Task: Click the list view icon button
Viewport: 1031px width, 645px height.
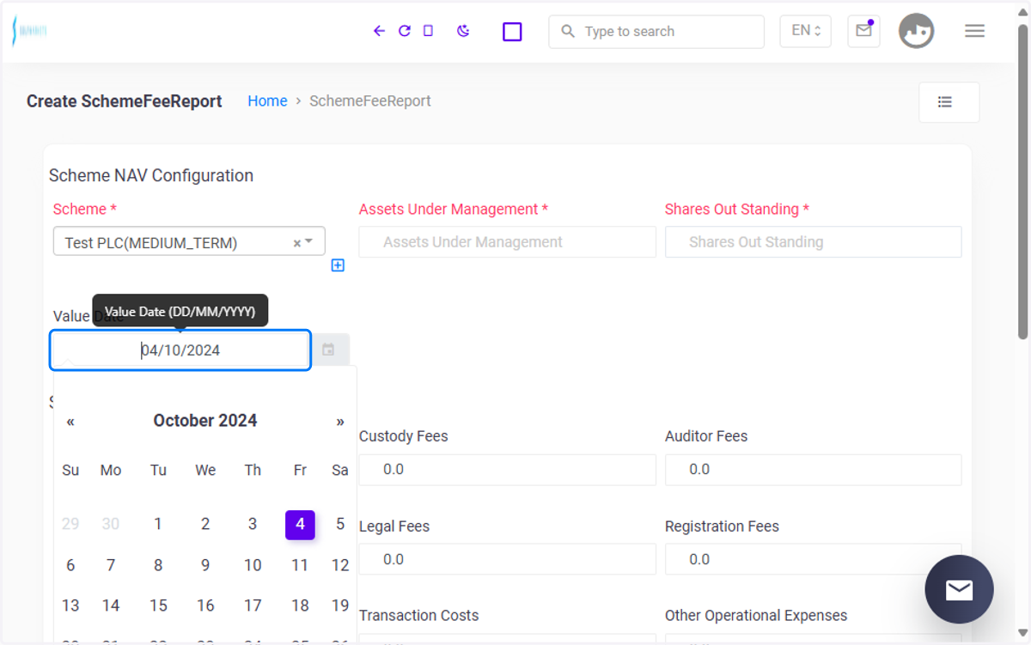Action: coord(949,102)
